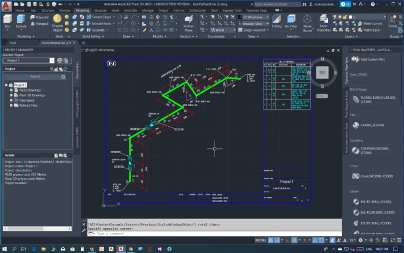This screenshot has height=253, width=404.
Task: Select the CAP,BV (CS300) part
Action: pos(368,125)
